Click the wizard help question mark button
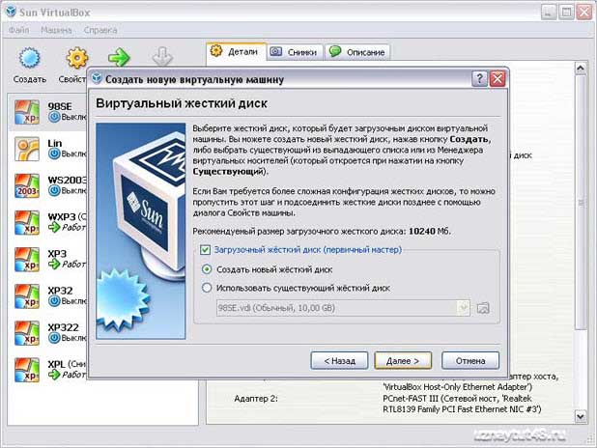Screen dimensions: 597x448 (x=479, y=79)
